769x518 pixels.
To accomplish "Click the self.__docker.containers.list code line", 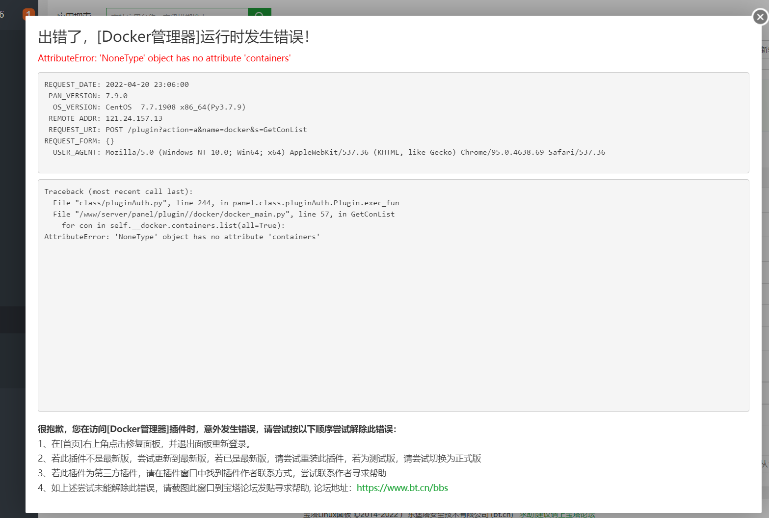I will 173,225.
